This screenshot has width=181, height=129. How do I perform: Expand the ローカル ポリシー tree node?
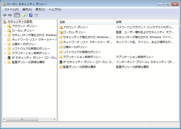tap(5, 31)
